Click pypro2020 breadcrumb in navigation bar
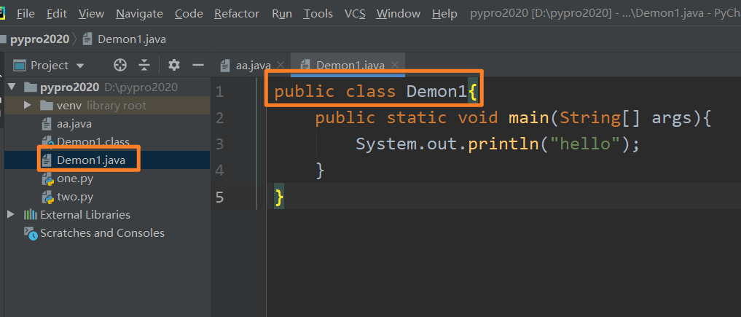This screenshot has height=317, width=741. pyautogui.click(x=39, y=39)
